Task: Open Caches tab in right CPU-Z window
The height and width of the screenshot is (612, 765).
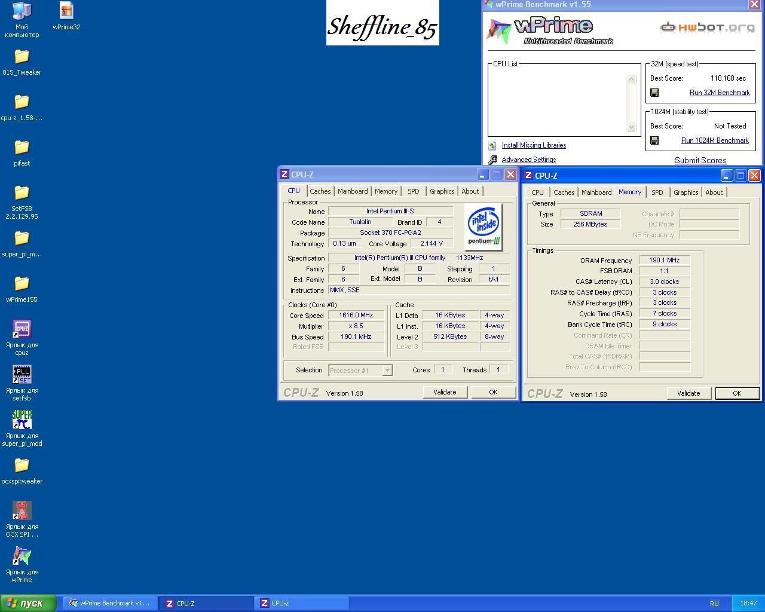Action: coord(564,192)
